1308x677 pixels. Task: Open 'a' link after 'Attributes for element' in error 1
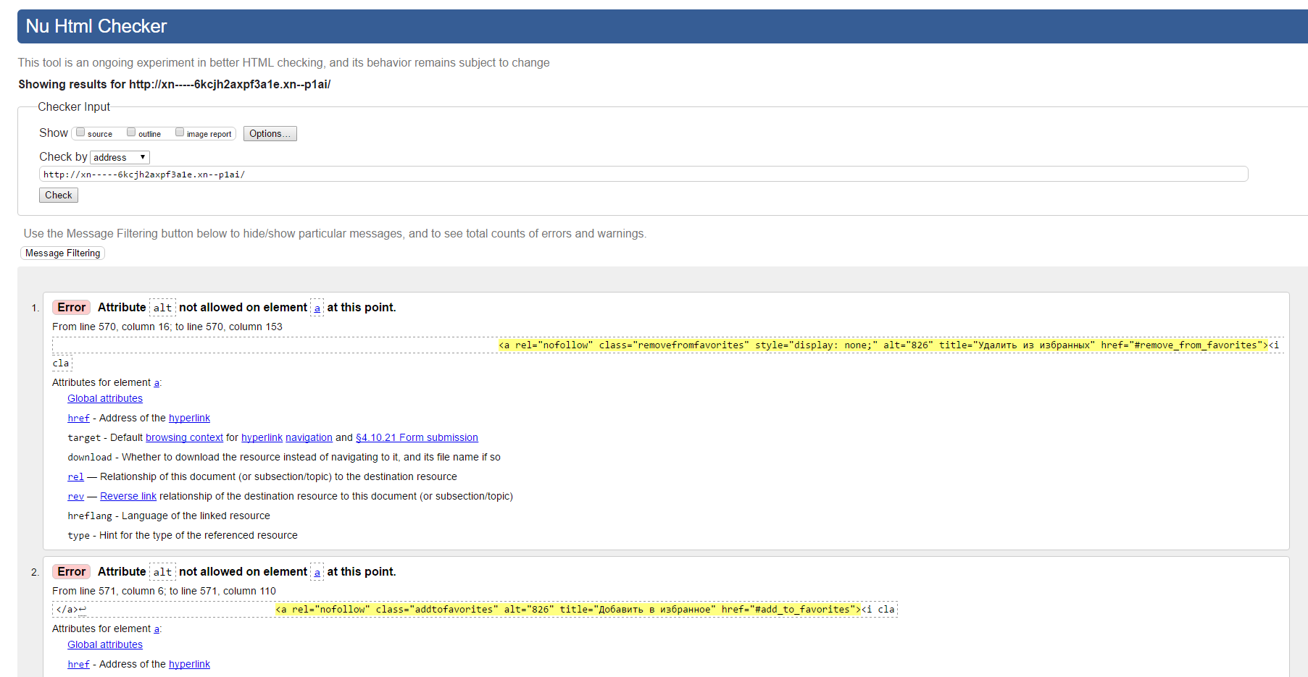(157, 383)
